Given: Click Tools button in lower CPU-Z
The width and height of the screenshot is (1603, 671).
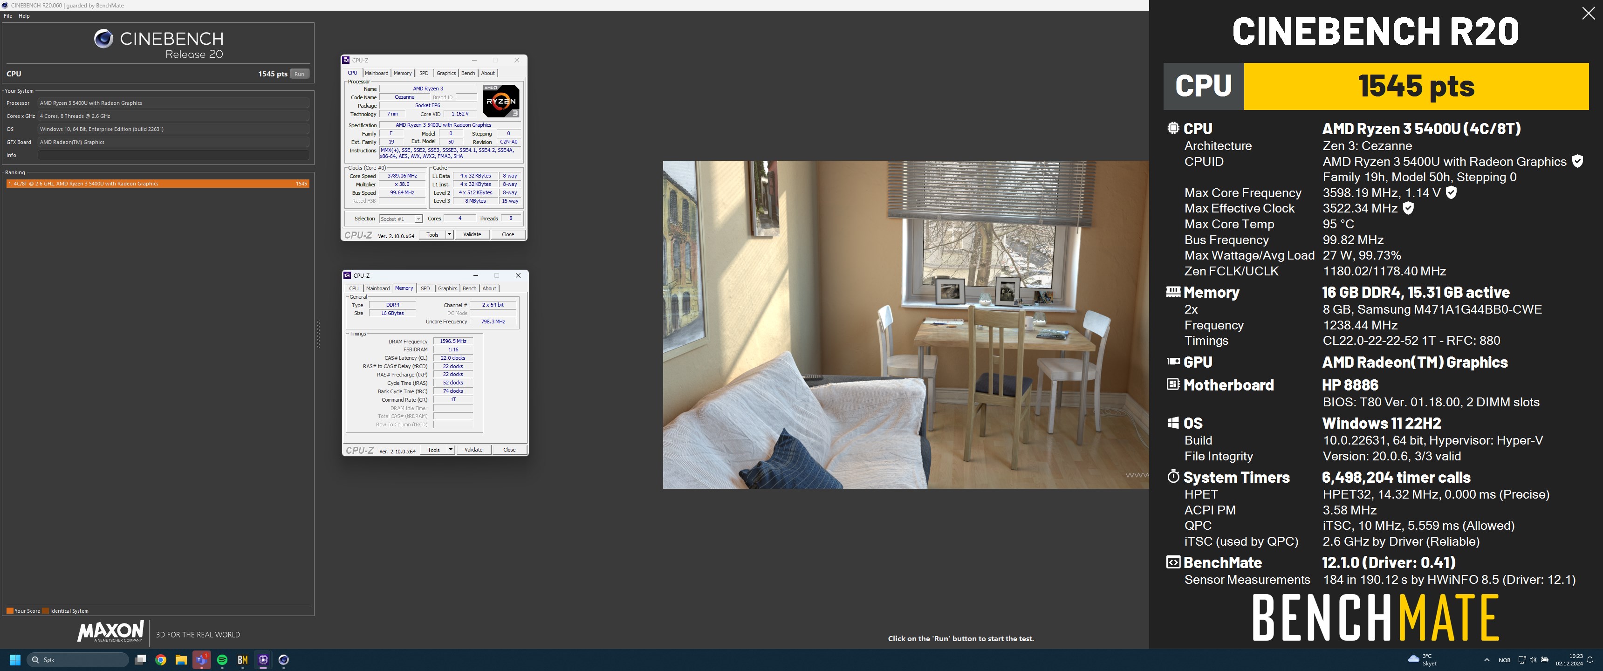Looking at the screenshot, I should [x=434, y=449].
